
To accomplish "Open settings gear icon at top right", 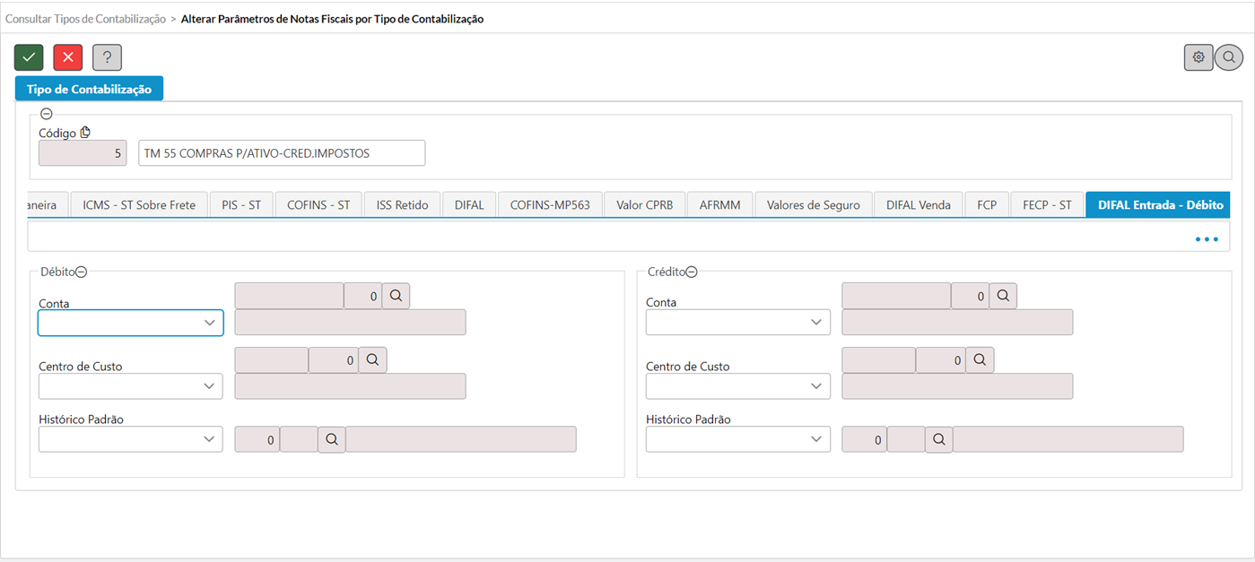I will pyautogui.click(x=1198, y=57).
